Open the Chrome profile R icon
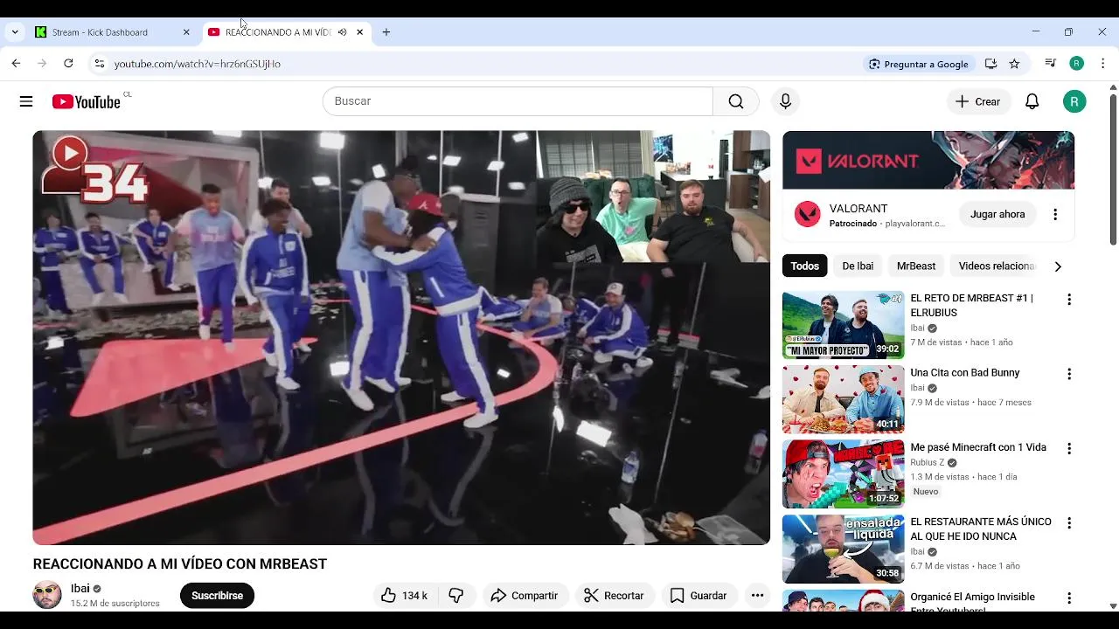 pyautogui.click(x=1077, y=64)
